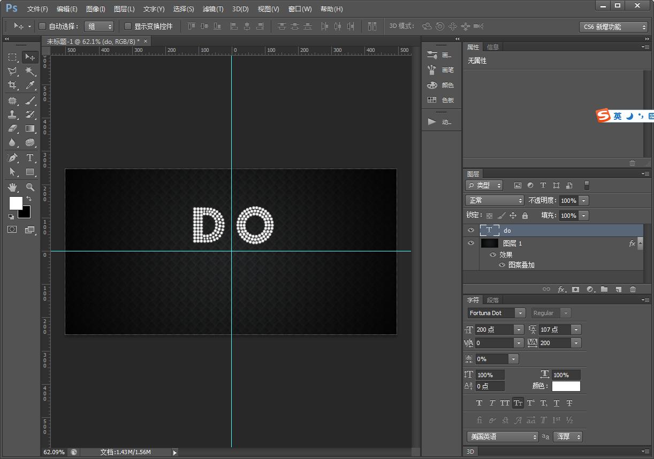Click the white text color swatch
The width and height of the screenshot is (654, 459).
pos(566,386)
